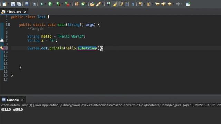
Task: Navigate Back with left arrow icon
Action: click(170, 4)
